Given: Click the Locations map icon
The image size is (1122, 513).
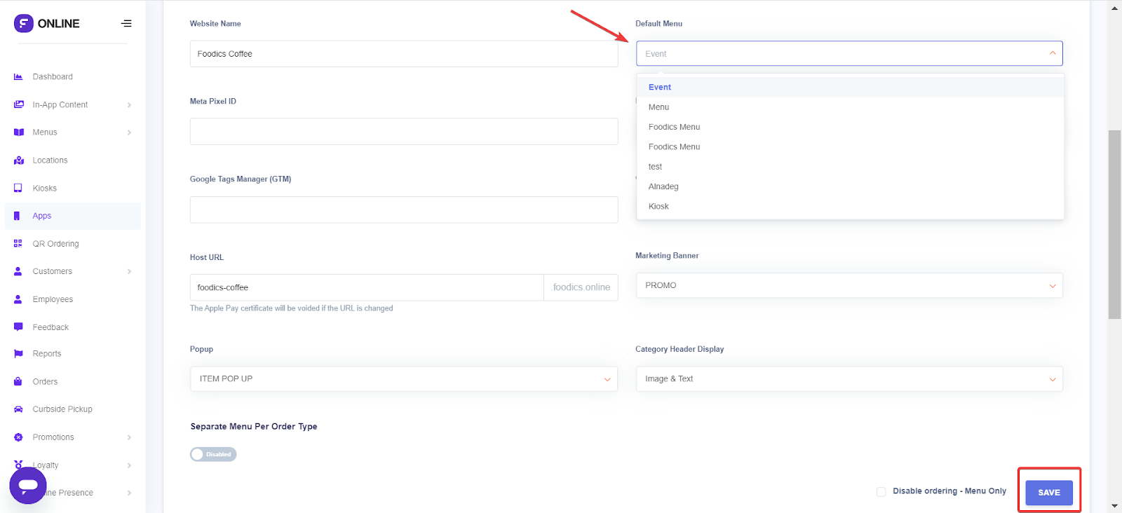Looking at the screenshot, I should pos(18,160).
